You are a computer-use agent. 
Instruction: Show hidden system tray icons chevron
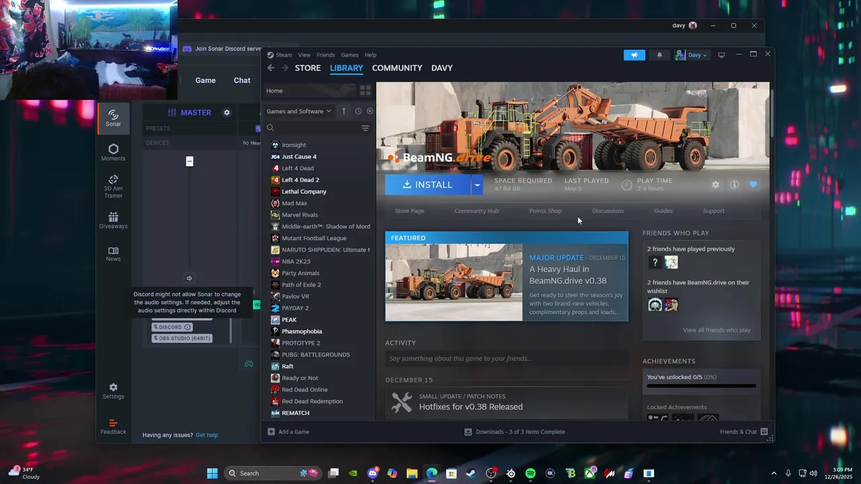point(774,473)
